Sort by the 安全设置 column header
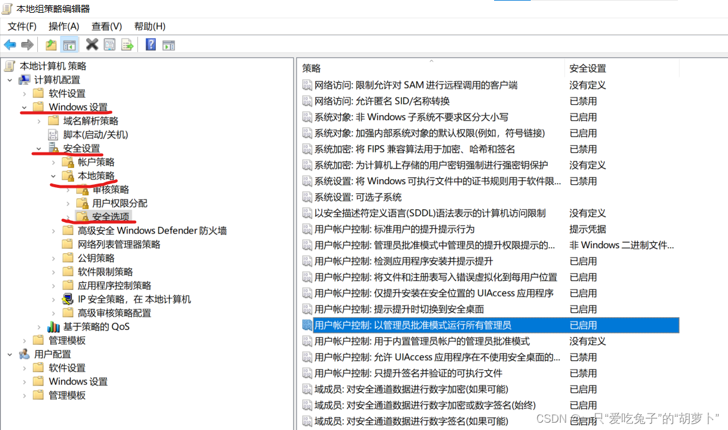Image resolution: width=728 pixels, height=430 pixels. (622, 68)
